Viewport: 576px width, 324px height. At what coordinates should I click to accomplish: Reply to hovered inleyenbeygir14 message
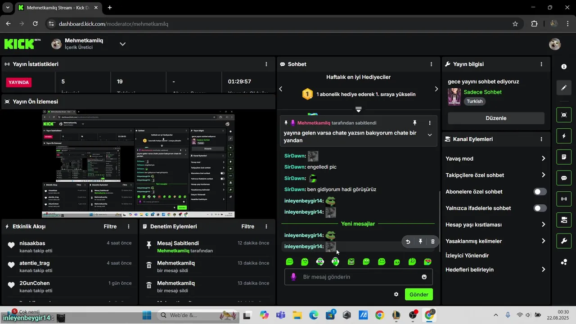coord(408,242)
